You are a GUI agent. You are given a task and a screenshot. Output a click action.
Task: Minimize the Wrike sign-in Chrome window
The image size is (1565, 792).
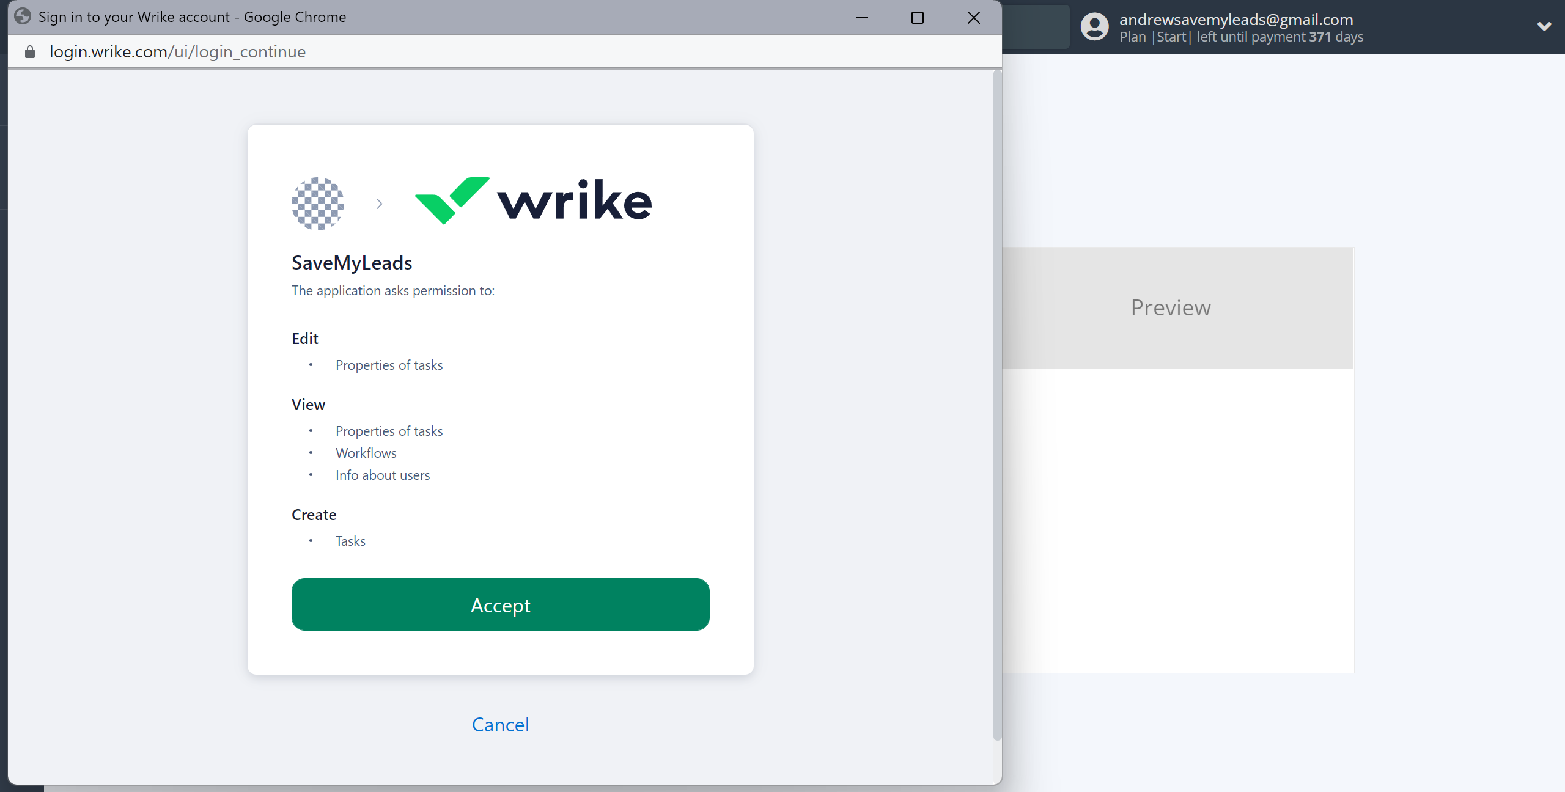pyautogui.click(x=861, y=17)
